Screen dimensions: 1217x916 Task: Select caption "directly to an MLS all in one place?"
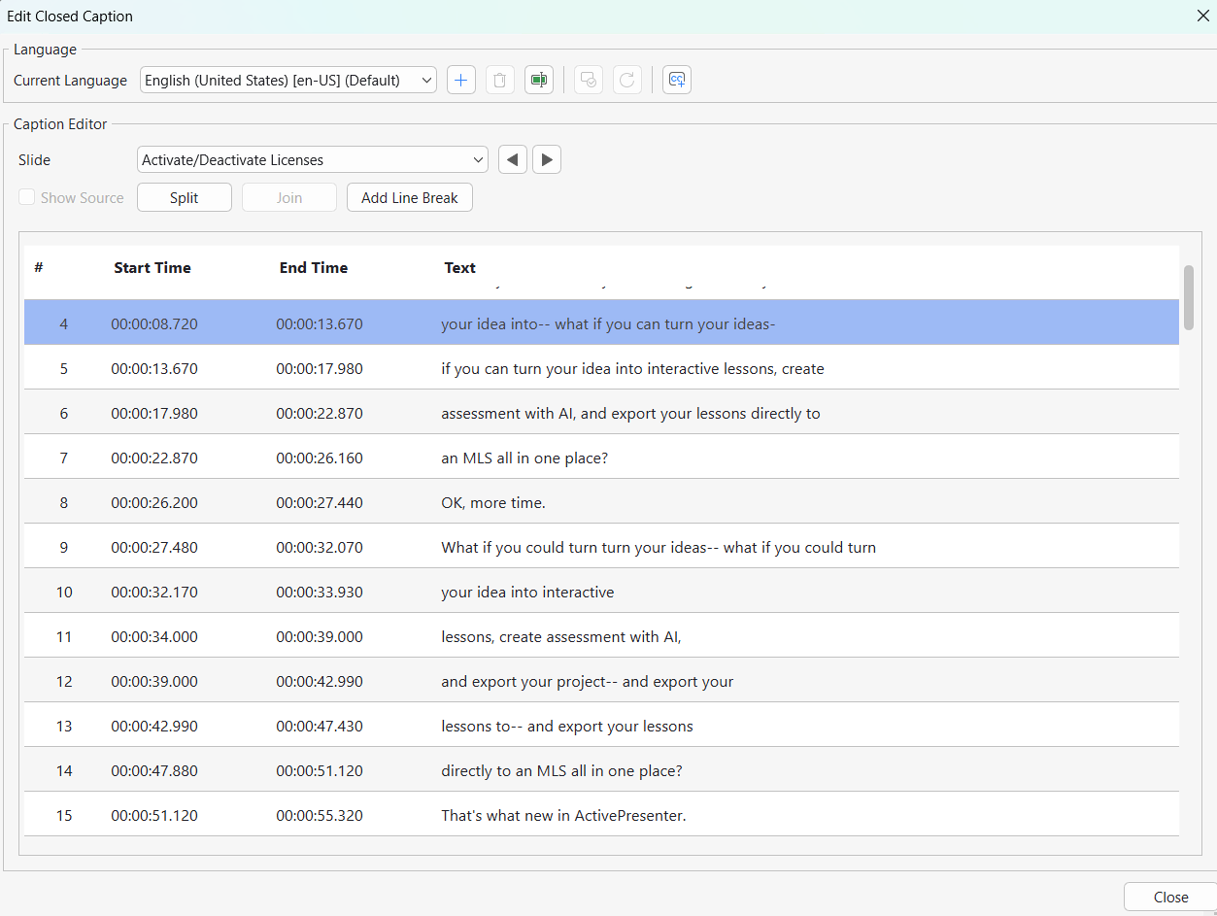click(x=561, y=771)
